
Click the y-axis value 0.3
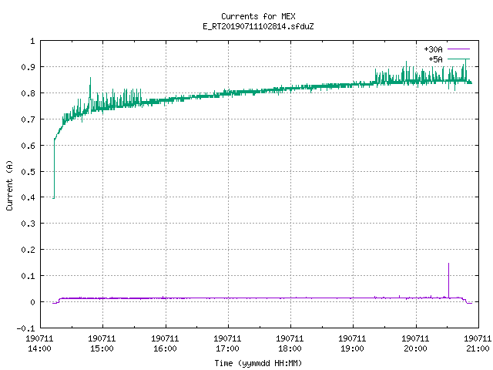pos(28,224)
